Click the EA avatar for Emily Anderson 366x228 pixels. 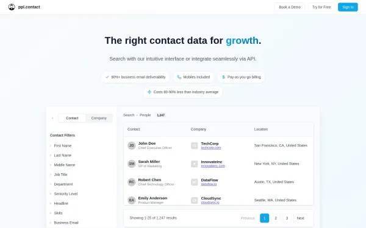pyautogui.click(x=132, y=200)
